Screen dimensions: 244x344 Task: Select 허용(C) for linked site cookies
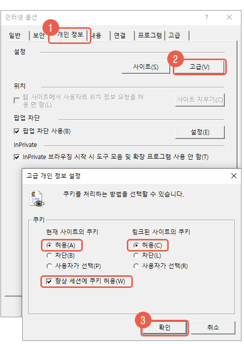click(x=136, y=245)
